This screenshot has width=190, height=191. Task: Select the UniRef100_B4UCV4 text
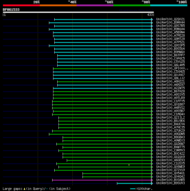coord(170,124)
